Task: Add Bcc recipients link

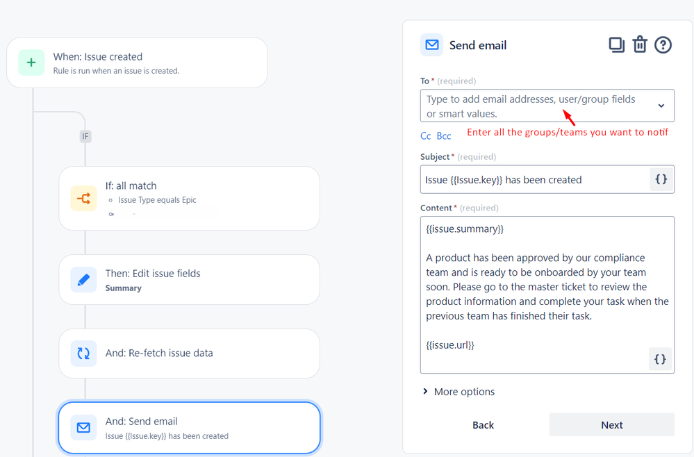Action: click(444, 136)
